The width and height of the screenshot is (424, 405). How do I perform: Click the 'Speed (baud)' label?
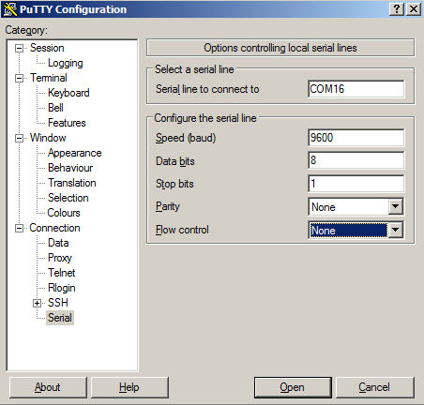point(186,138)
